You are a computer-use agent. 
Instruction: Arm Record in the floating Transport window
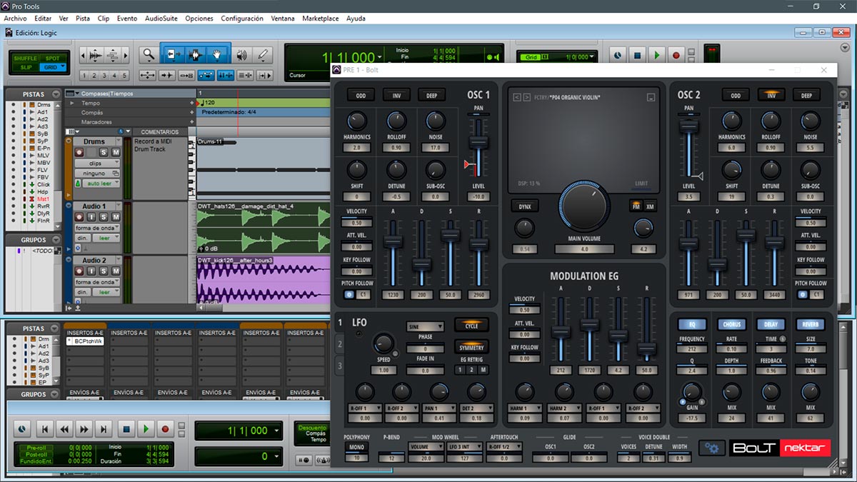tap(166, 429)
